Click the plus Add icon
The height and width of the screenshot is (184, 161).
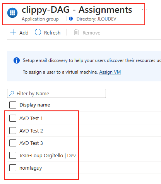click(x=13, y=33)
